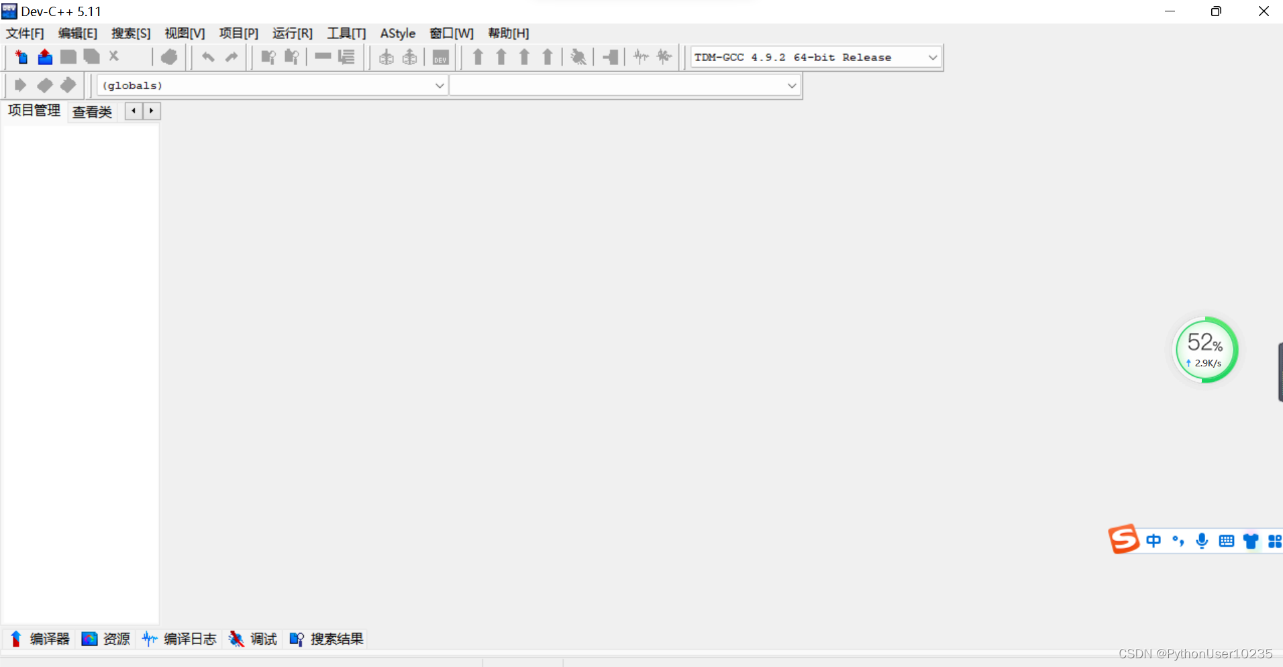Click the Goto bookmark icon

point(68,85)
